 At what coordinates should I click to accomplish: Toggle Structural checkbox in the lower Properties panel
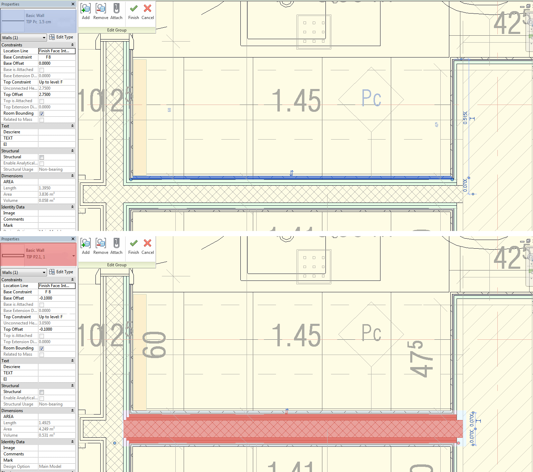(42, 392)
